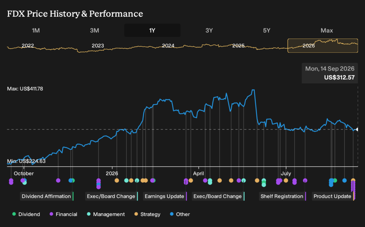Click the green Dividend marker above Product Update label

pos(335,180)
